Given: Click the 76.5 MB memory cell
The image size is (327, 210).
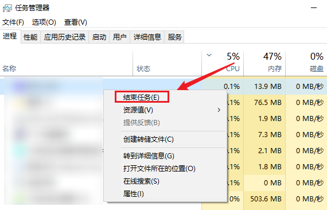Looking at the screenshot, I should pyautogui.click(x=264, y=103).
